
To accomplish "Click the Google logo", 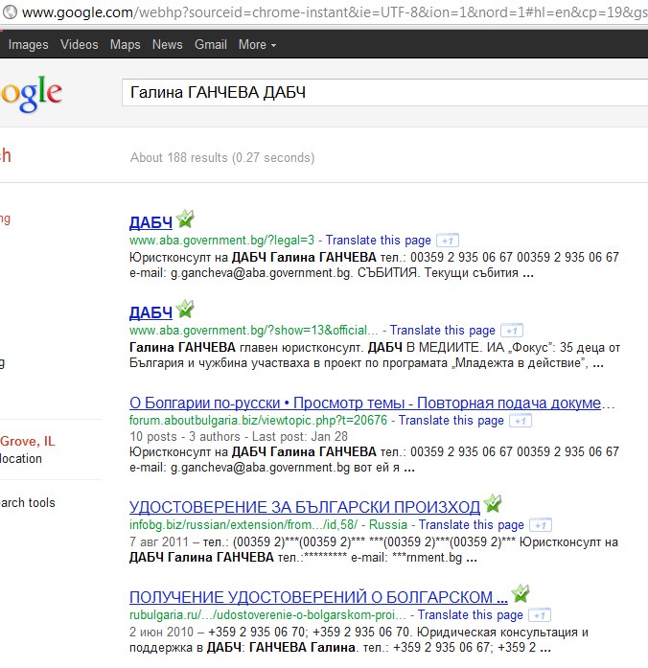I will [x=31, y=93].
